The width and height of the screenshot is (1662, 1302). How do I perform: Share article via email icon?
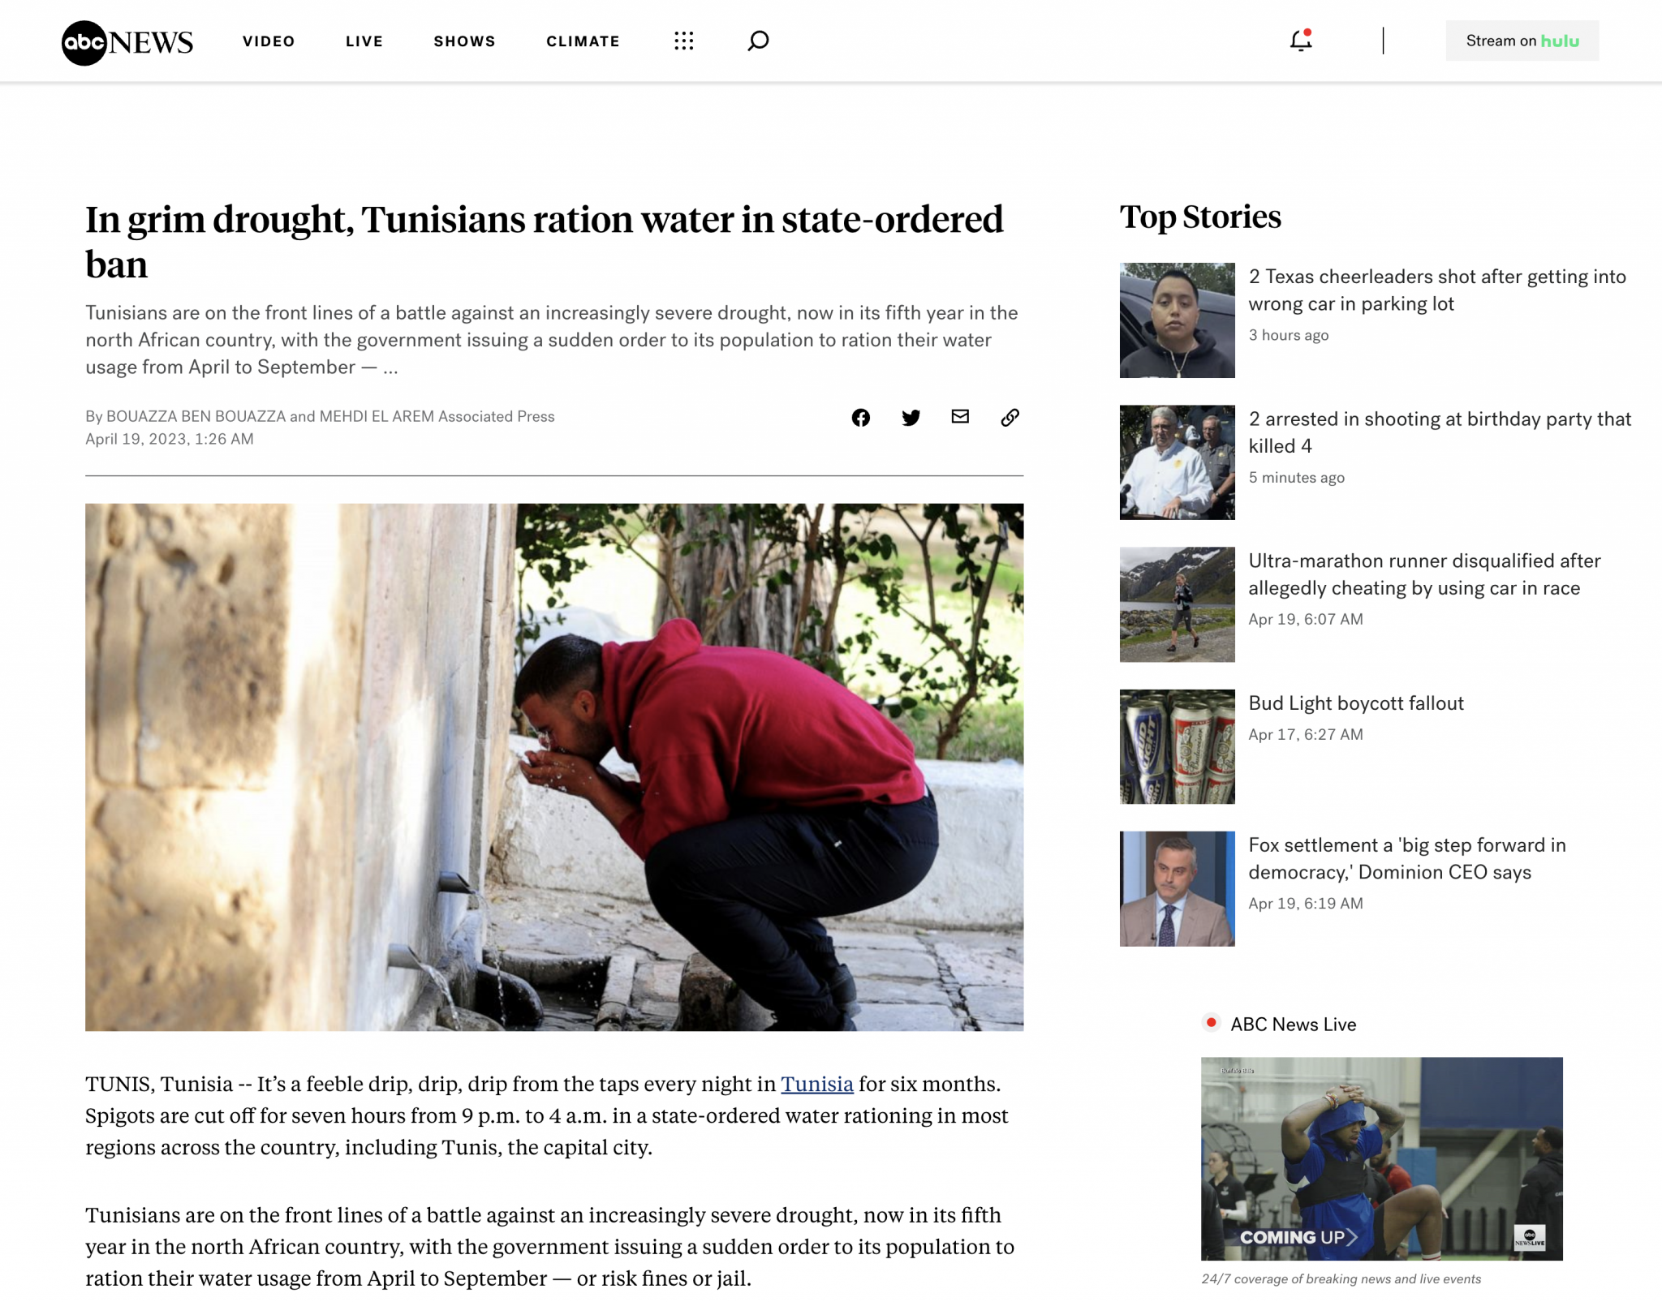tap(960, 416)
